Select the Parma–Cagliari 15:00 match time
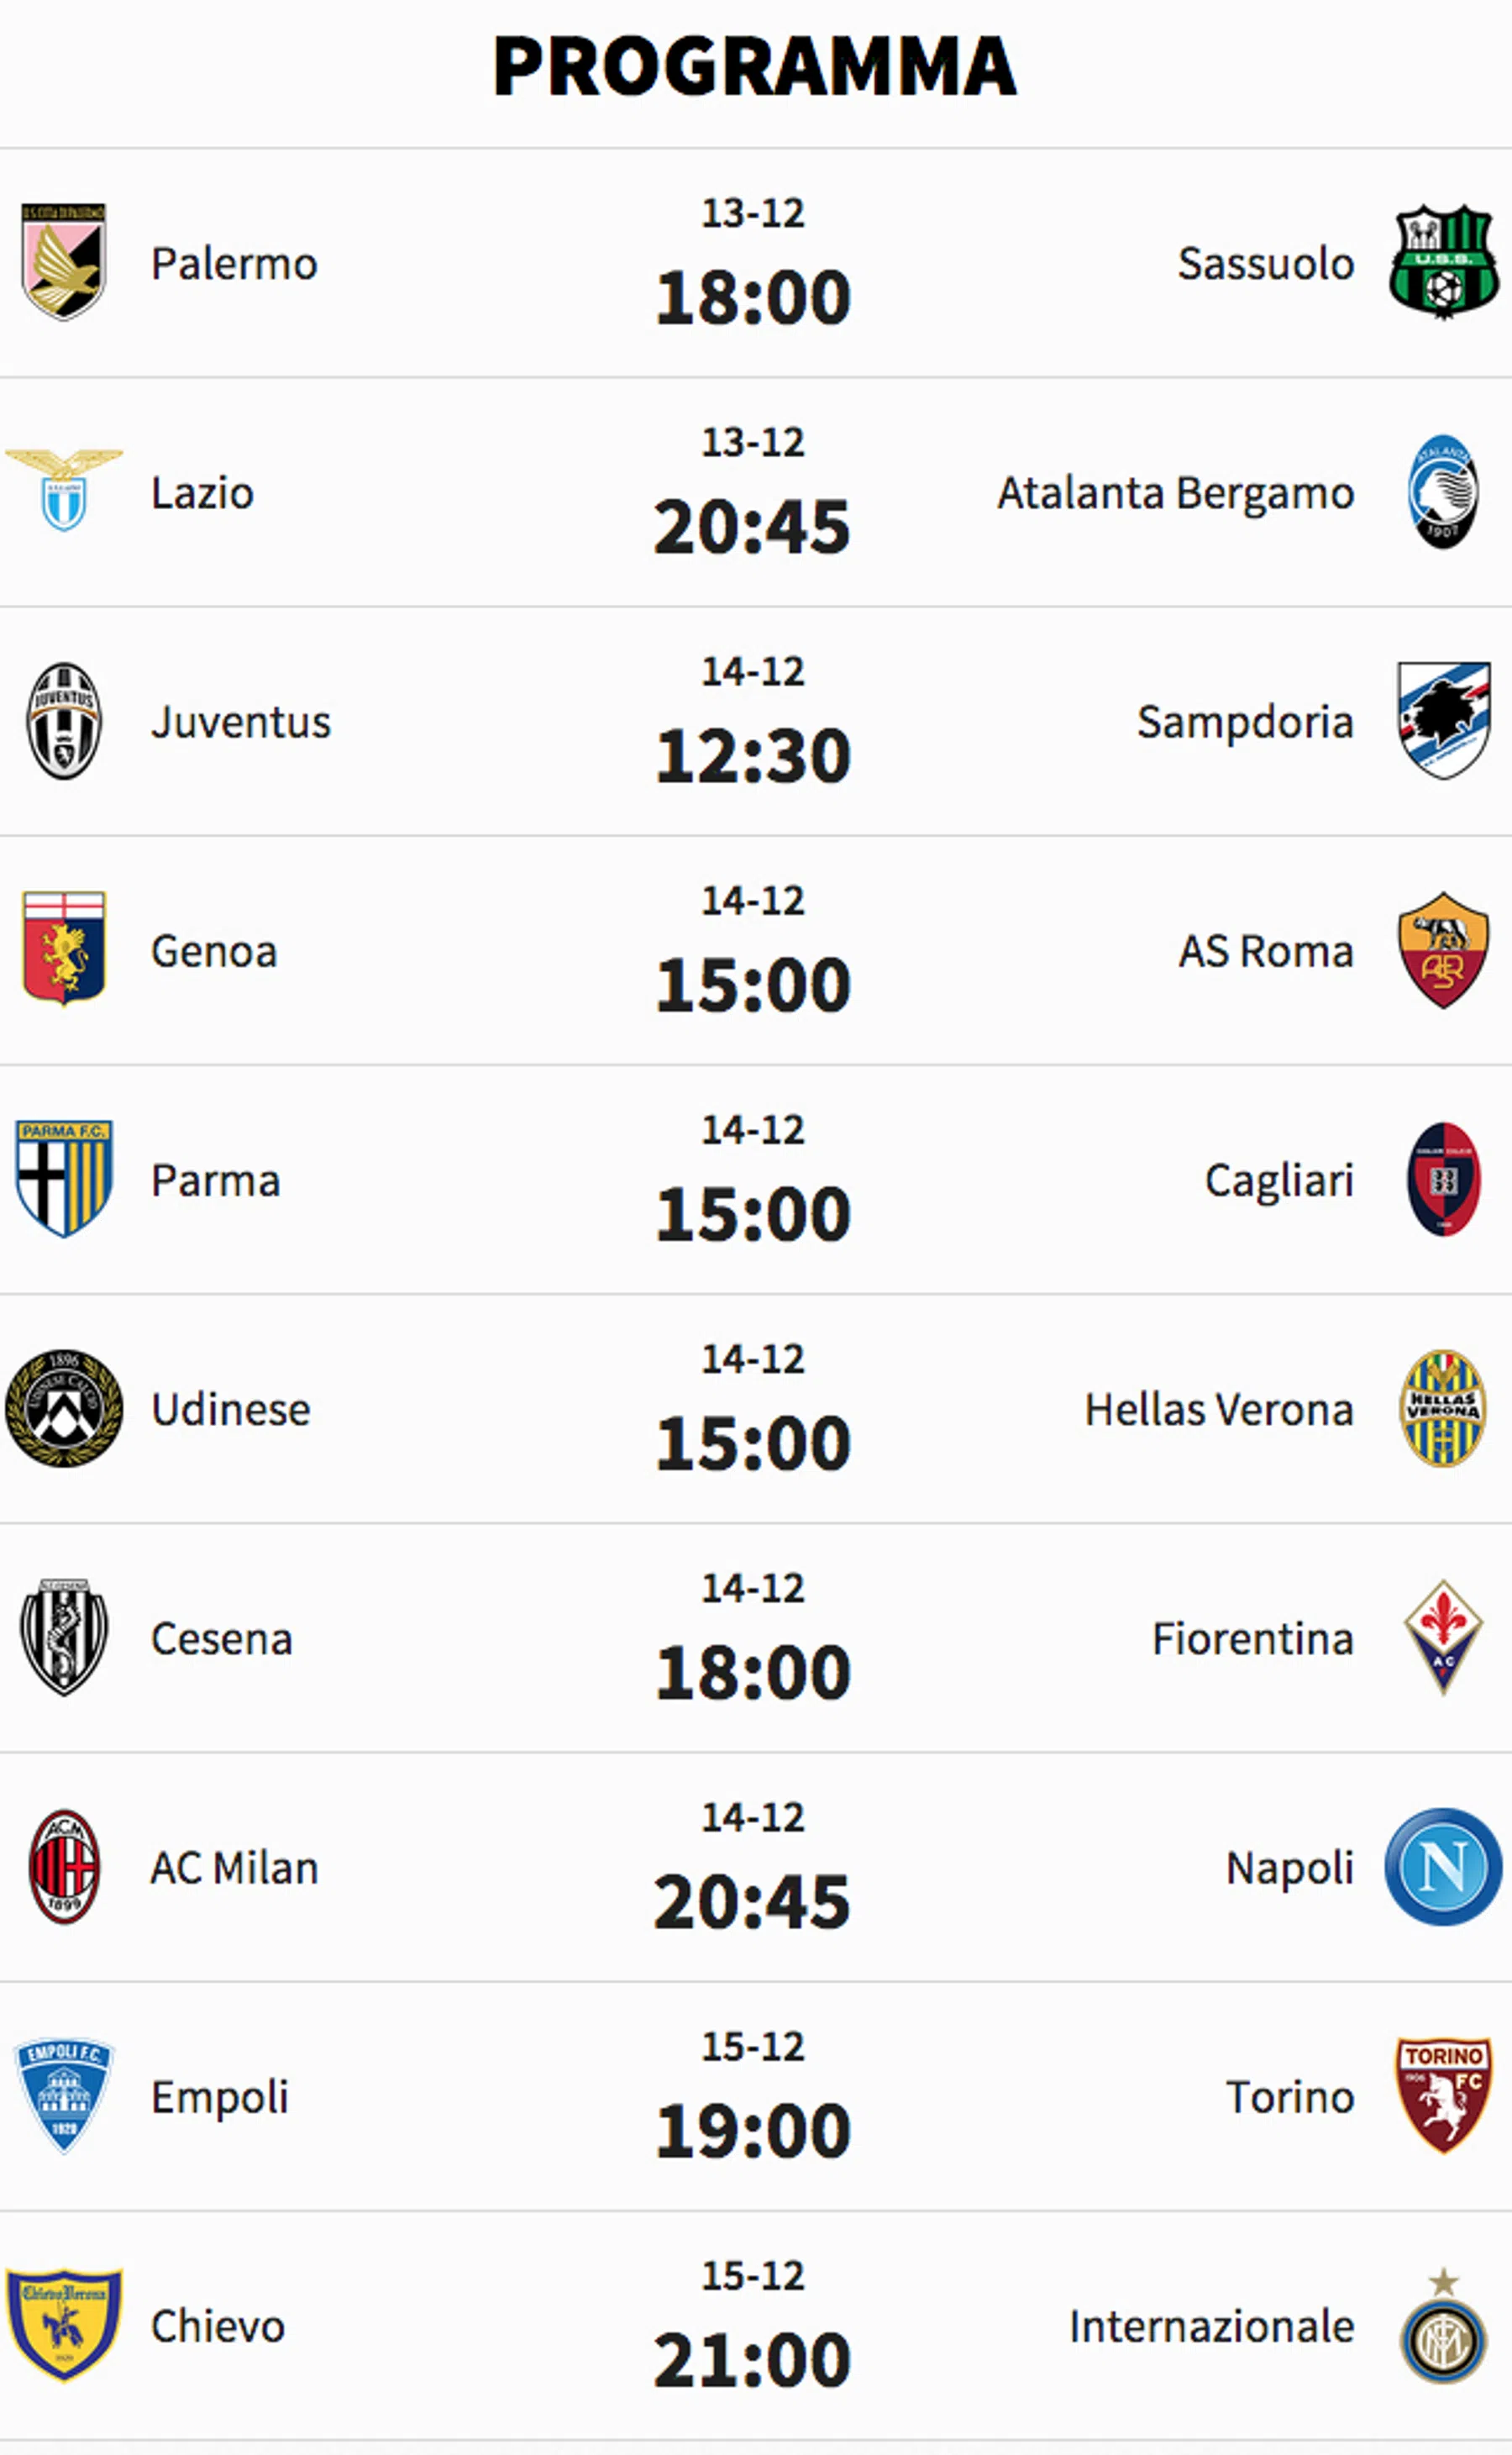Screen dimensions: 1512x2455 [x=753, y=1214]
